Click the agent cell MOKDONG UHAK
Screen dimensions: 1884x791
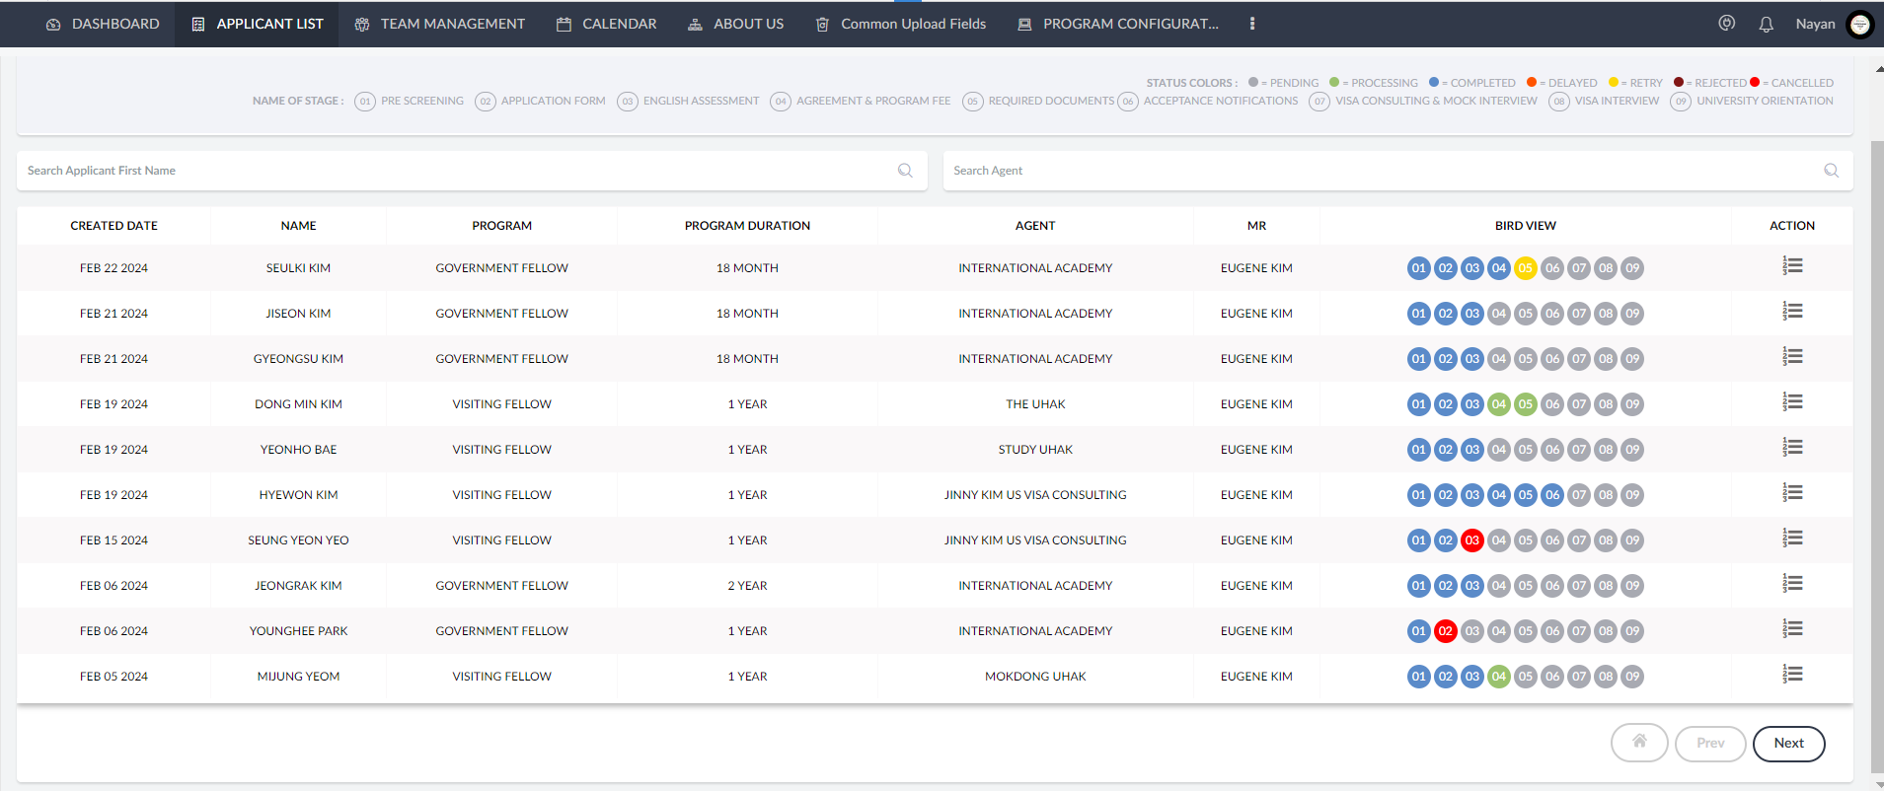(1035, 677)
